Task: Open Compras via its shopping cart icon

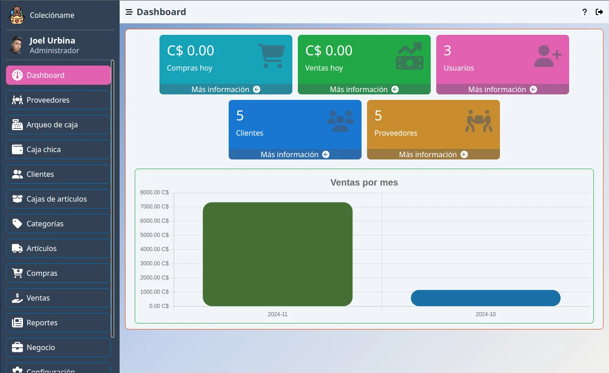Action: 16,273
